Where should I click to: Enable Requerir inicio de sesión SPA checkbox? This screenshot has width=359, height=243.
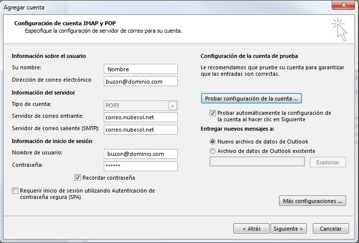[x=15, y=191]
